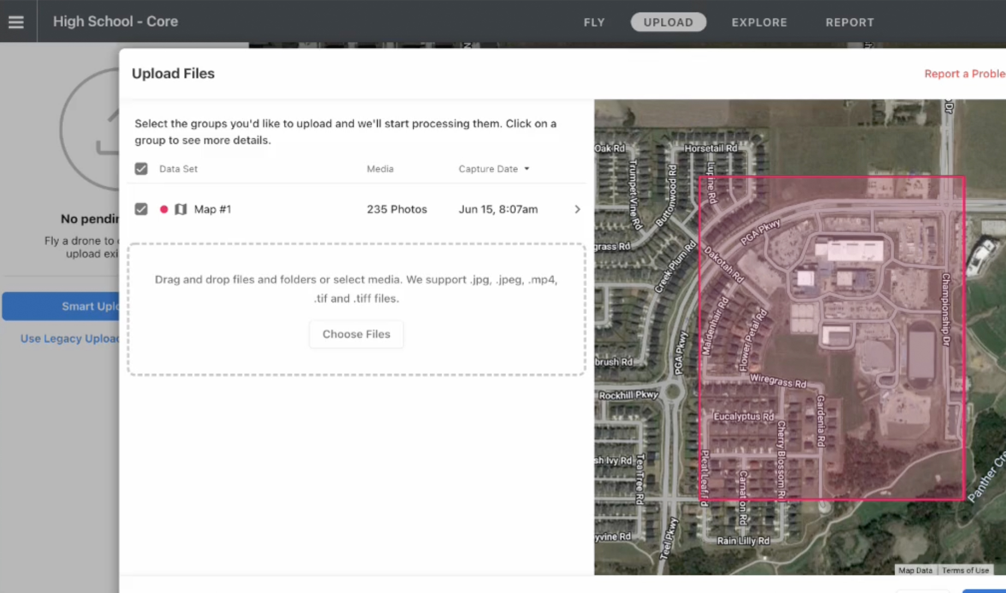The height and width of the screenshot is (593, 1006).
Task: Open the REPORT tab
Action: pos(849,22)
